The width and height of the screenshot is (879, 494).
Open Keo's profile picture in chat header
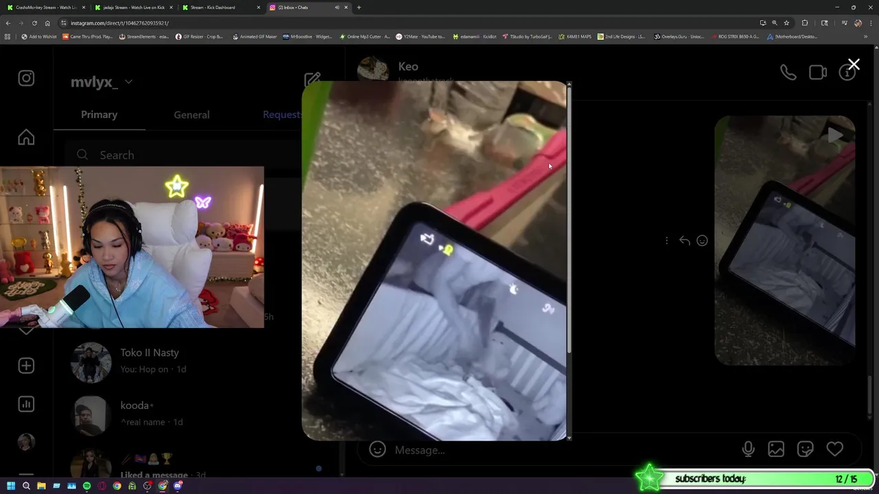point(373,69)
